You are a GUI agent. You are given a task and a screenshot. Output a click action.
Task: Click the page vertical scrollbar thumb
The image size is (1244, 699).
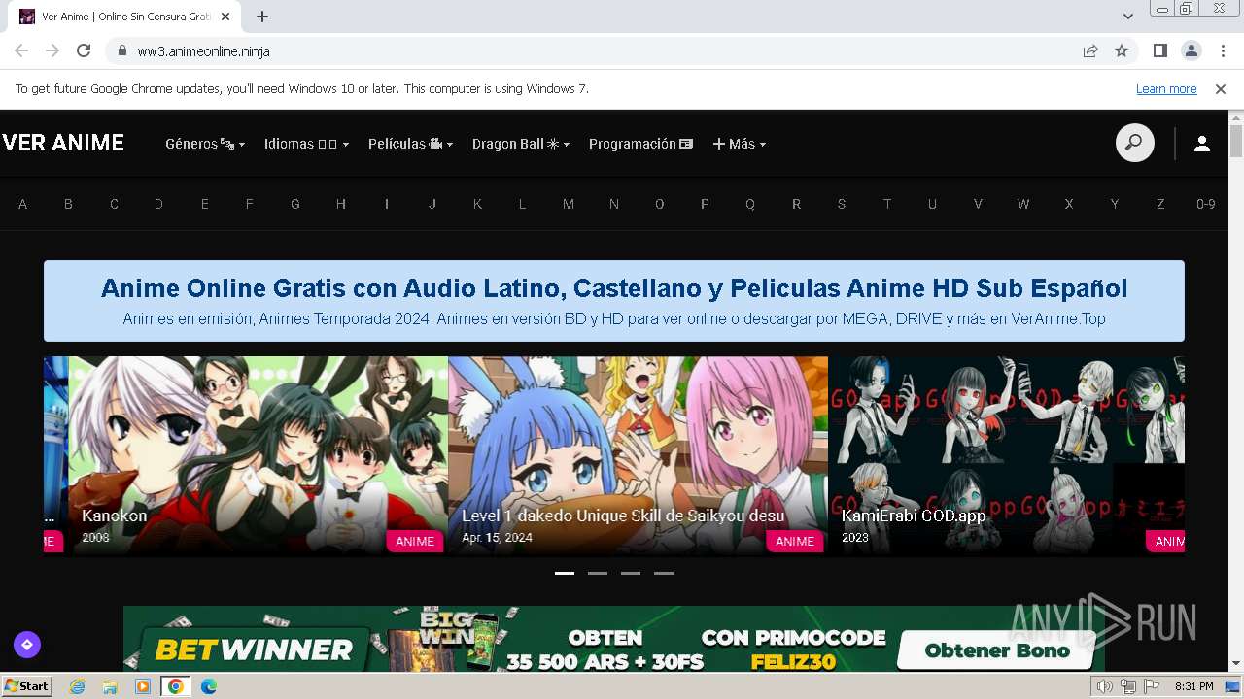tap(1236, 141)
